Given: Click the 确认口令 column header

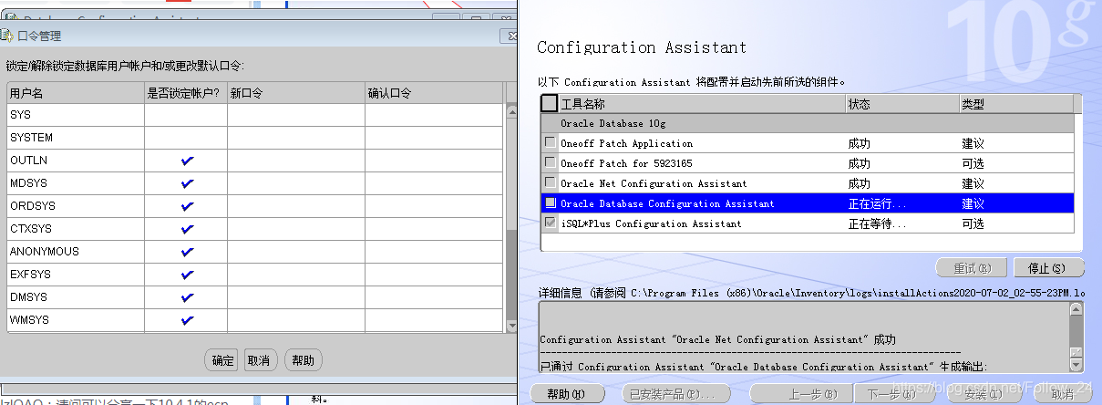Looking at the screenshot, I should [434, 93].
